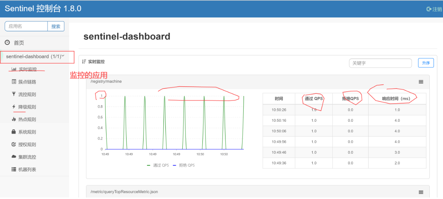This screenshot has height=199, width=443.
Task: Click the Sentinel 控制台 1.8.0 title
Action: 43,9
